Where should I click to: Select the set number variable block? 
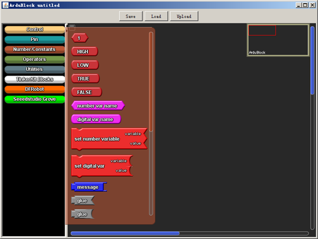point(109,139)
